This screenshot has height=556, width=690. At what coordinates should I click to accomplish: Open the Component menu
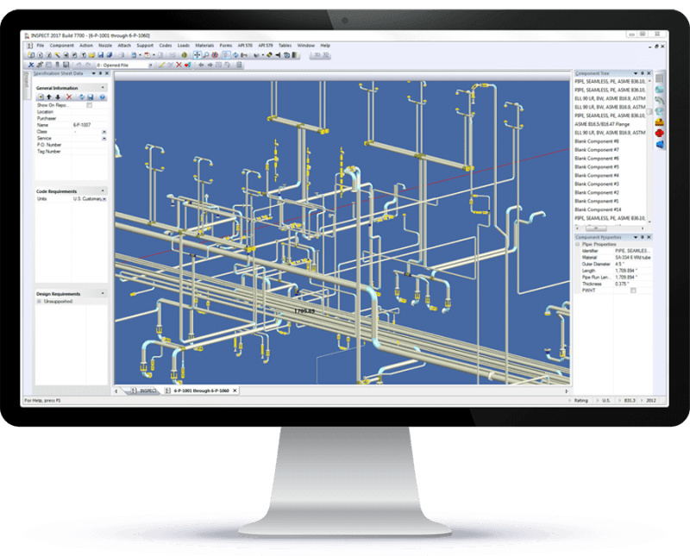61,46
